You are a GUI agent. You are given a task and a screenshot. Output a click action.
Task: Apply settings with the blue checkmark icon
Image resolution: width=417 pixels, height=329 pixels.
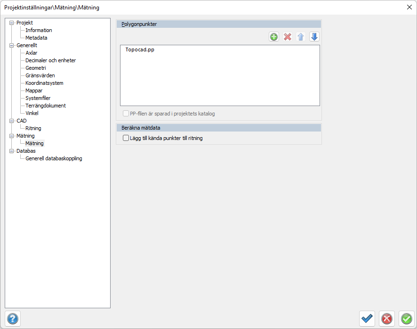click(367, 319)
